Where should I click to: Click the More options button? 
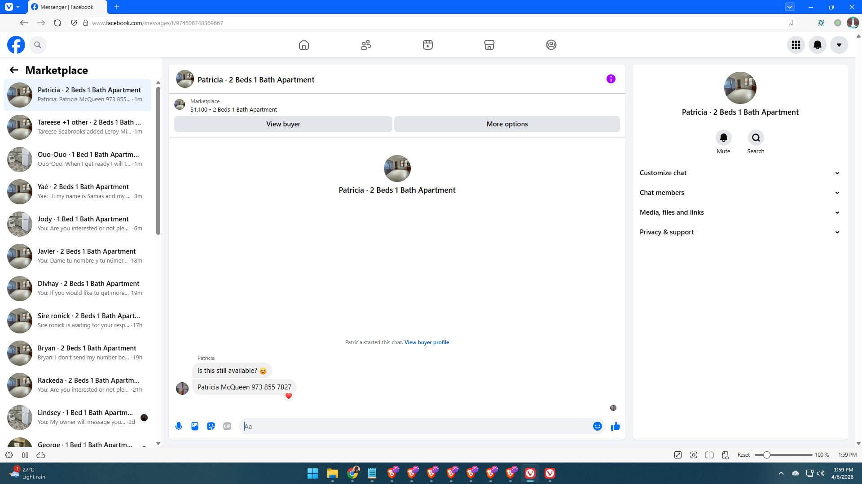(x=507, y=124)
